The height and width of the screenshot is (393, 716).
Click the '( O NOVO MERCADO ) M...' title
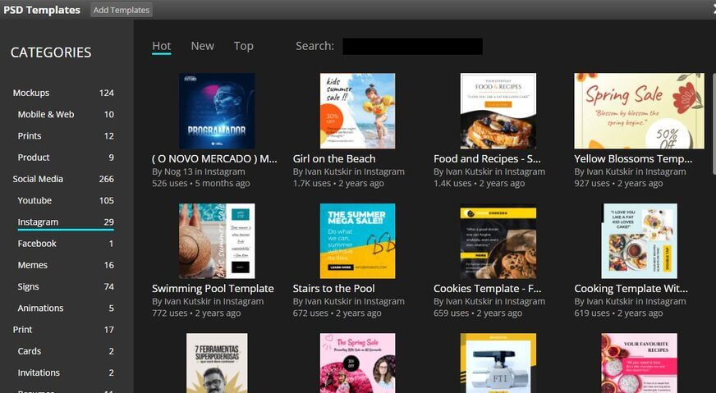[x=214, y=159]
